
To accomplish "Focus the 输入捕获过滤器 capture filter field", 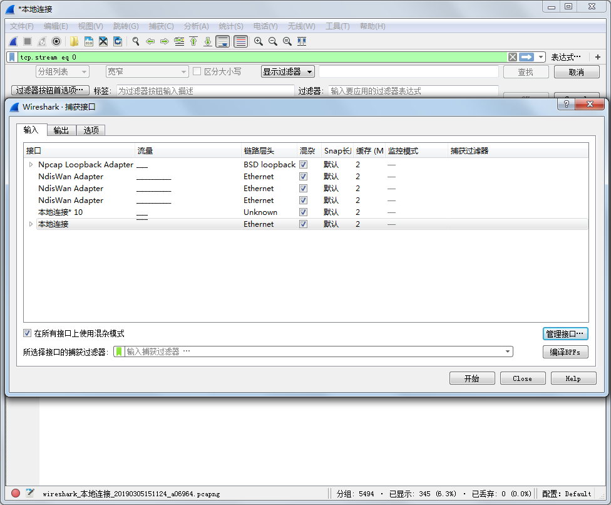I will pos(313,351).
